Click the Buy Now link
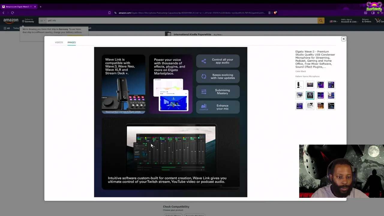The height and width of the screenshot is (216, 384). pos(218,35)
